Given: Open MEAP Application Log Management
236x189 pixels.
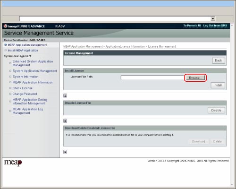Looking at the screenshot, I should click(x=28, y=111).
